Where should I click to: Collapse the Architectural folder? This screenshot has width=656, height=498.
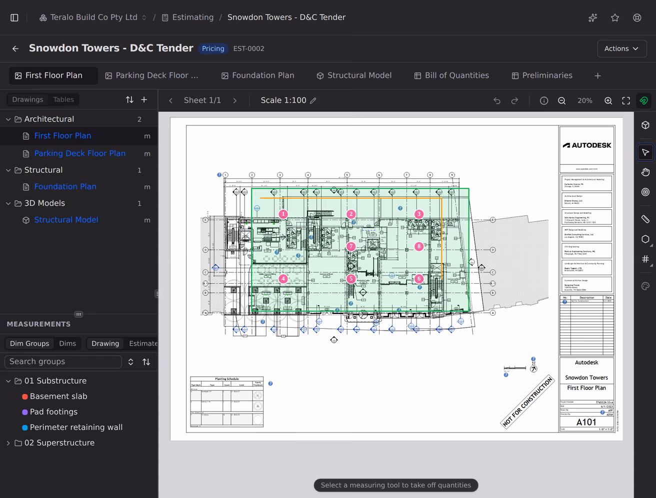8,119
